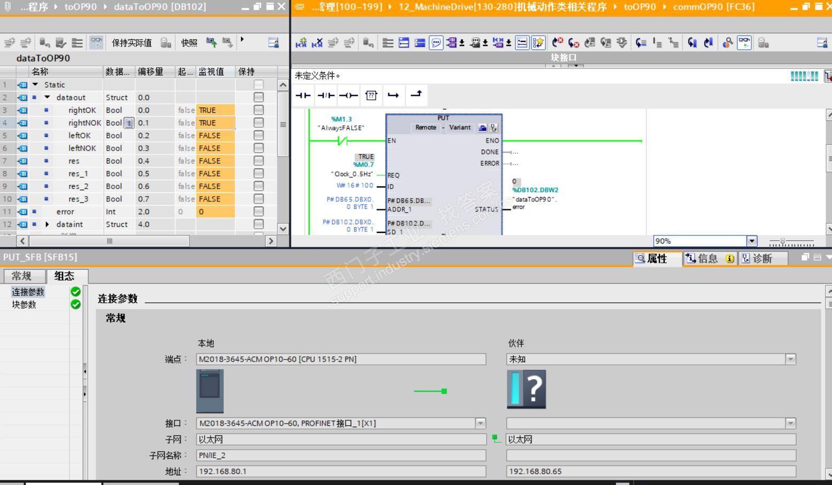The height and width of the screenshot is (485, 832).
Task: Toggle monitor-all glasses icon in DB102 toolbar
Action: click(x=96, y=43)
